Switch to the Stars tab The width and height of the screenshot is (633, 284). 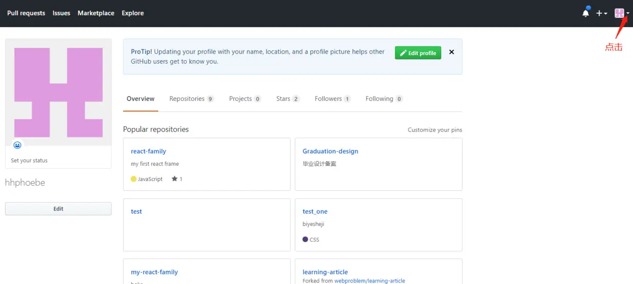(288, 99)
